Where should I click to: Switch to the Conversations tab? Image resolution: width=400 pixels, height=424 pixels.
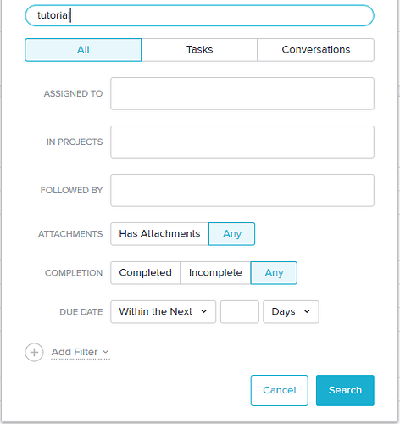[316, 50]
